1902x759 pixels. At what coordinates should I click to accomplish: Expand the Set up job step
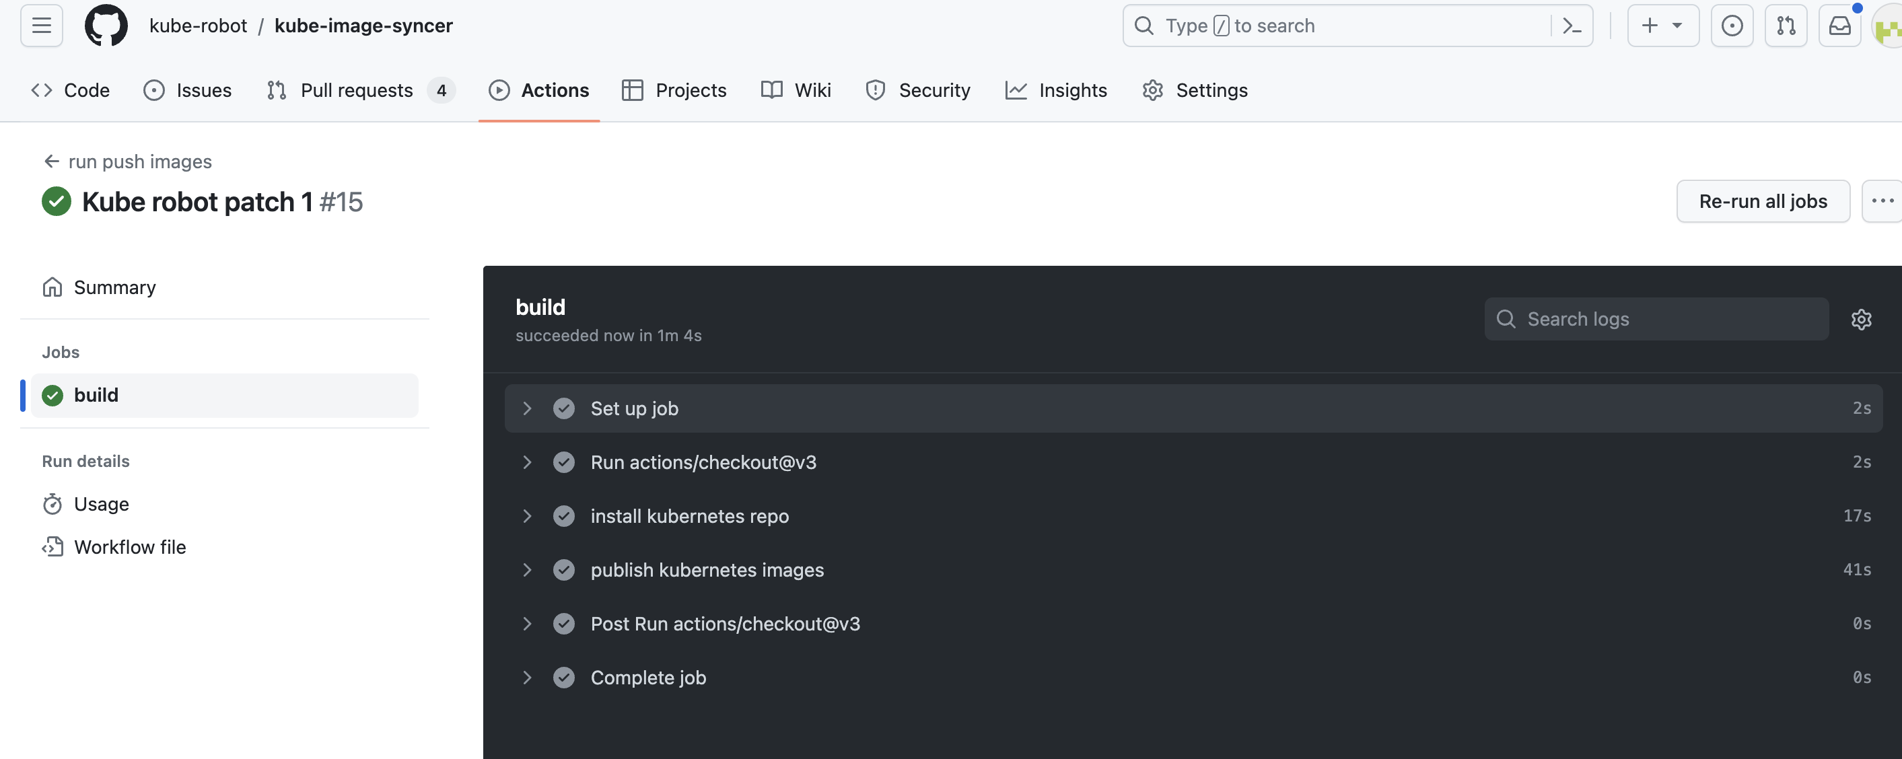(x=527, y=408)
